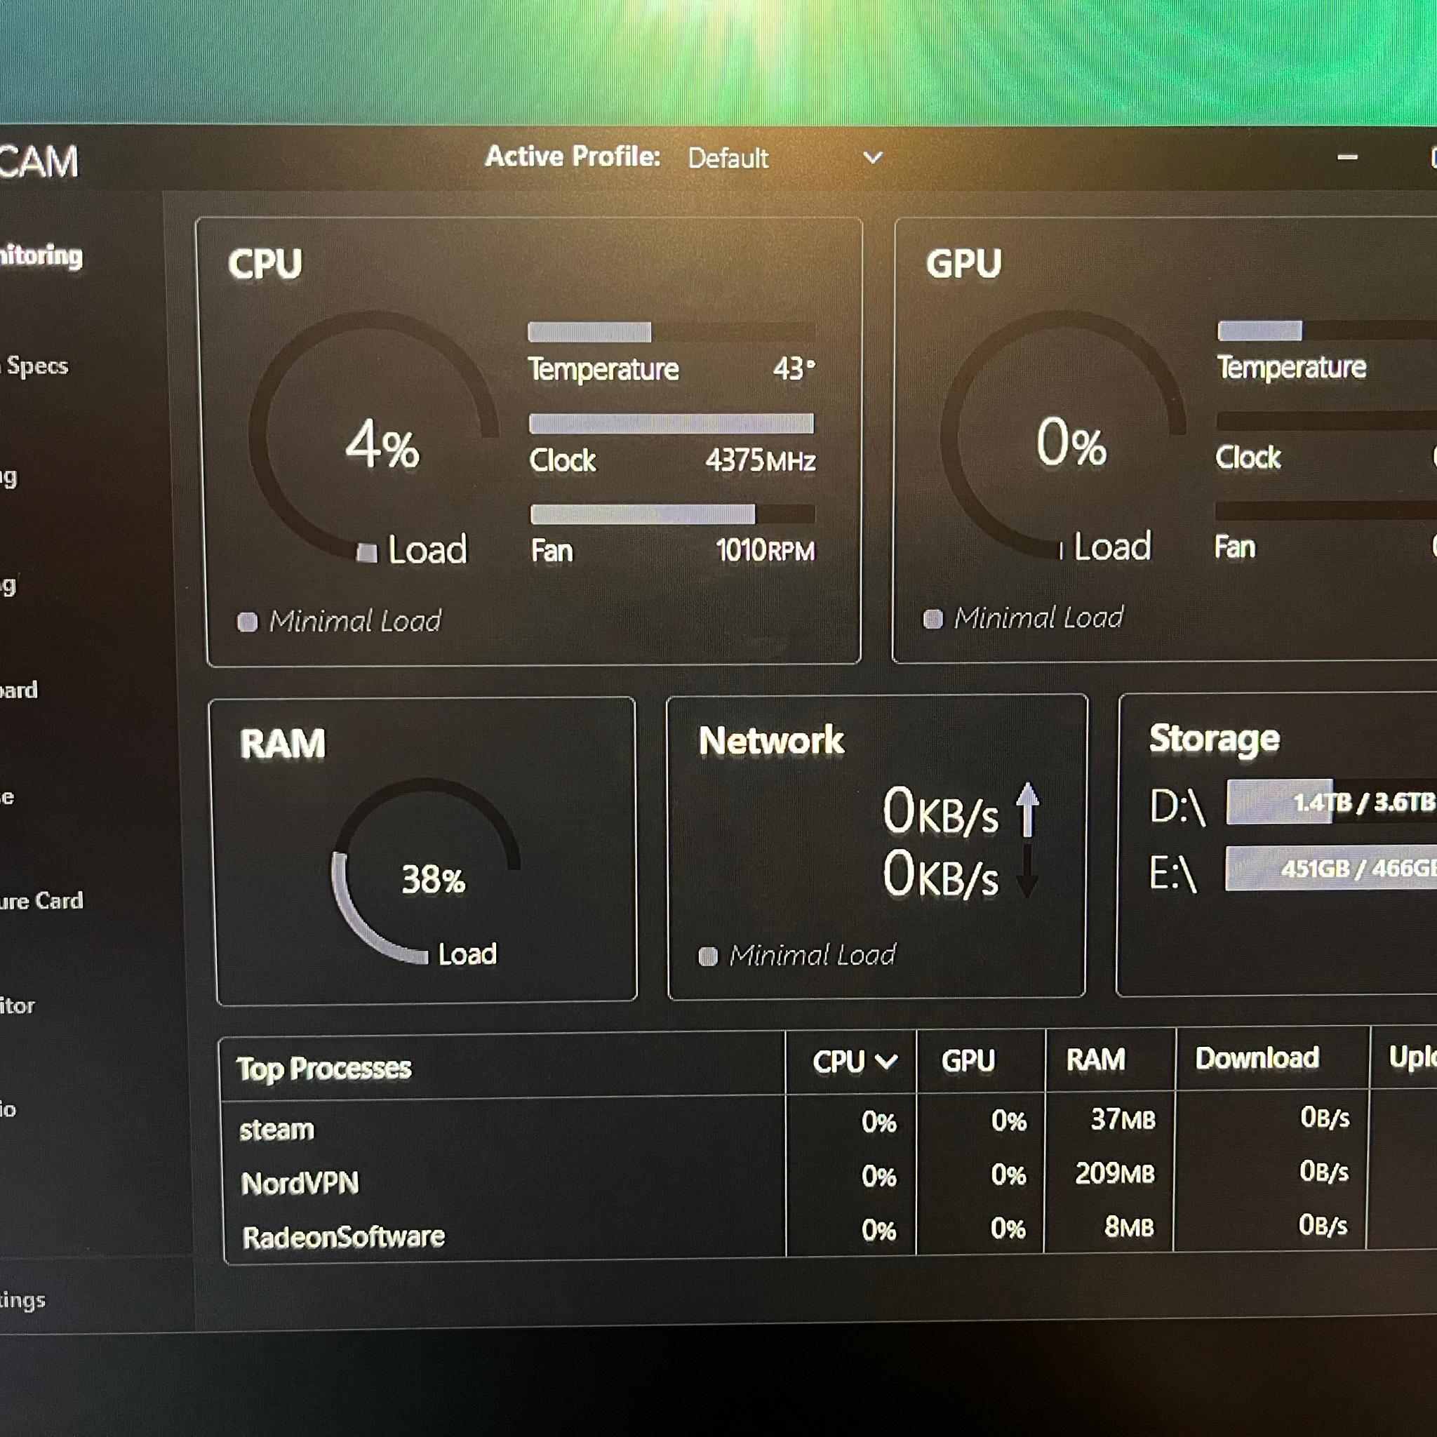
Task: Click the E:\ drive usage bar
Action: tap(1331, 868)
